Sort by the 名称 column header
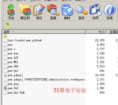This screenshot has width=118, height=105. (x=44, y=32)
